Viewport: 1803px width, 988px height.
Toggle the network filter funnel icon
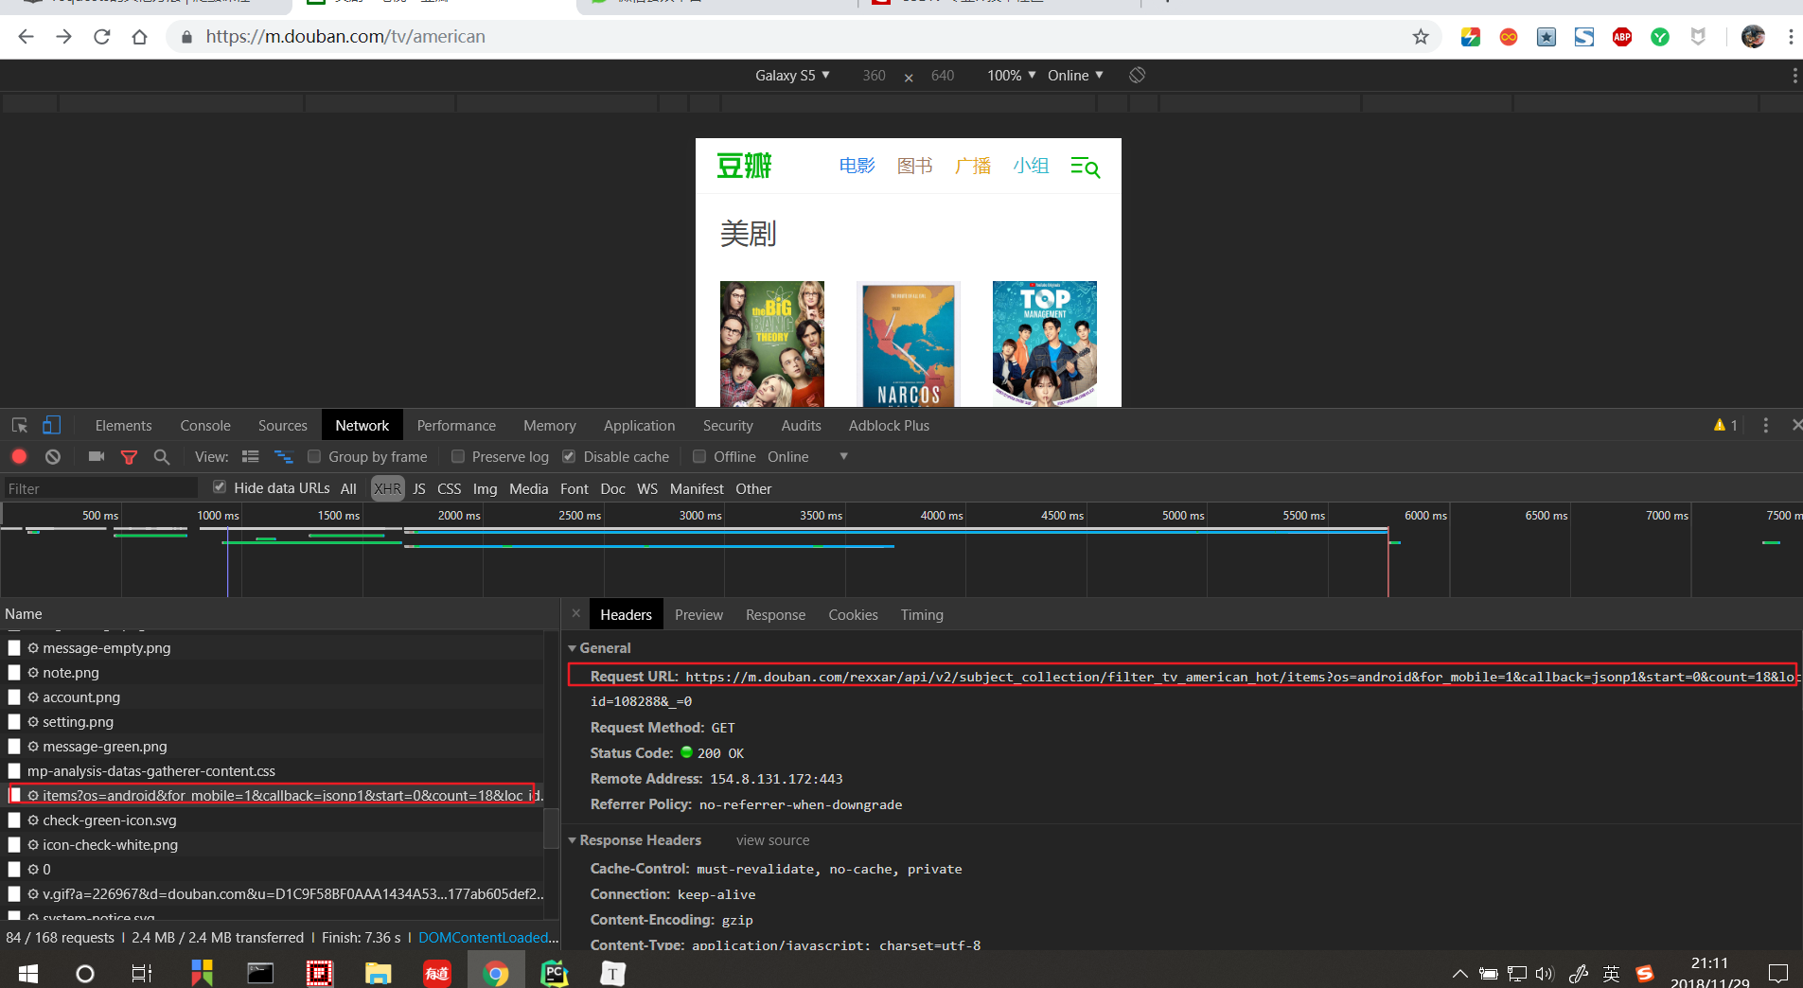click(130, 457)
